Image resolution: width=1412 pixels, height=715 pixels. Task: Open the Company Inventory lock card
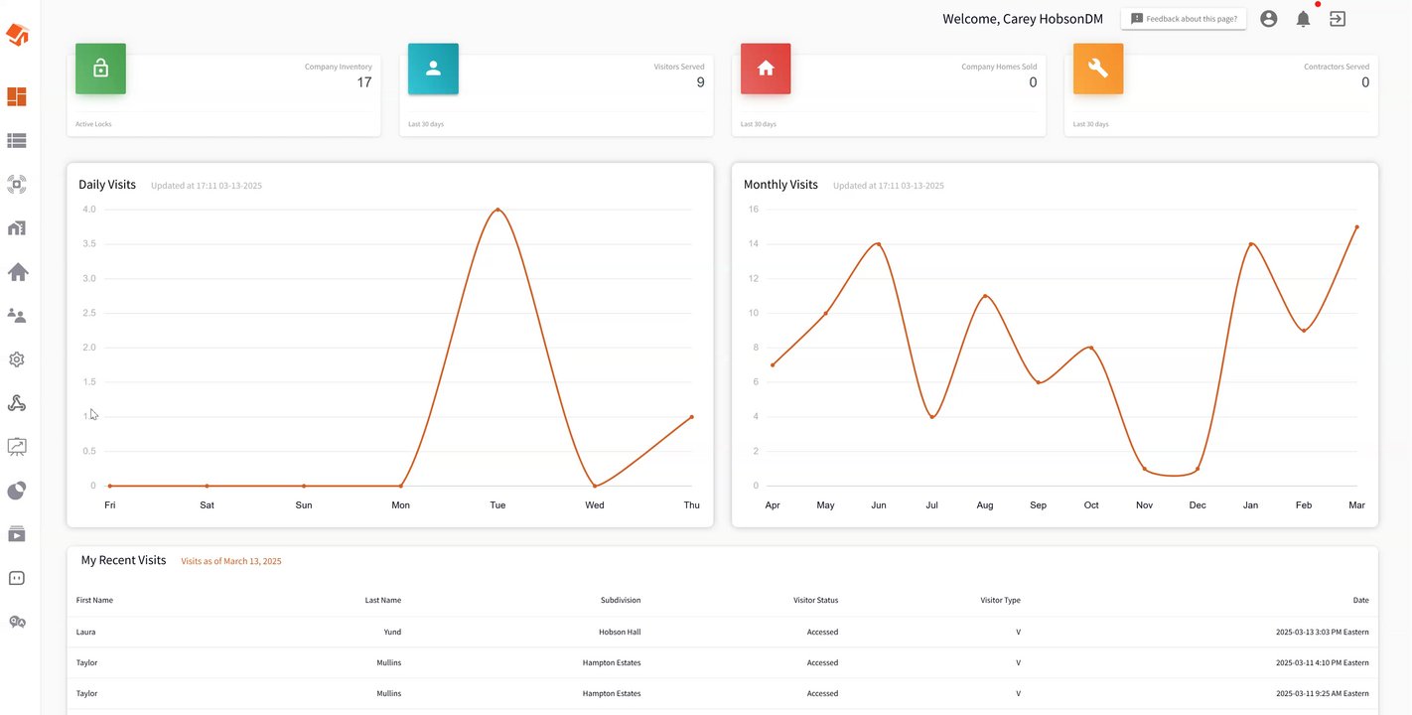pyautogui.click(x=223, y=95)
